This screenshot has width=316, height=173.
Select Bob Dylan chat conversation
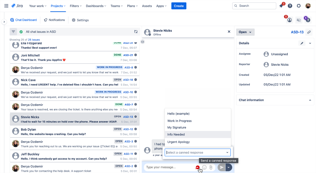pos(75,131)
